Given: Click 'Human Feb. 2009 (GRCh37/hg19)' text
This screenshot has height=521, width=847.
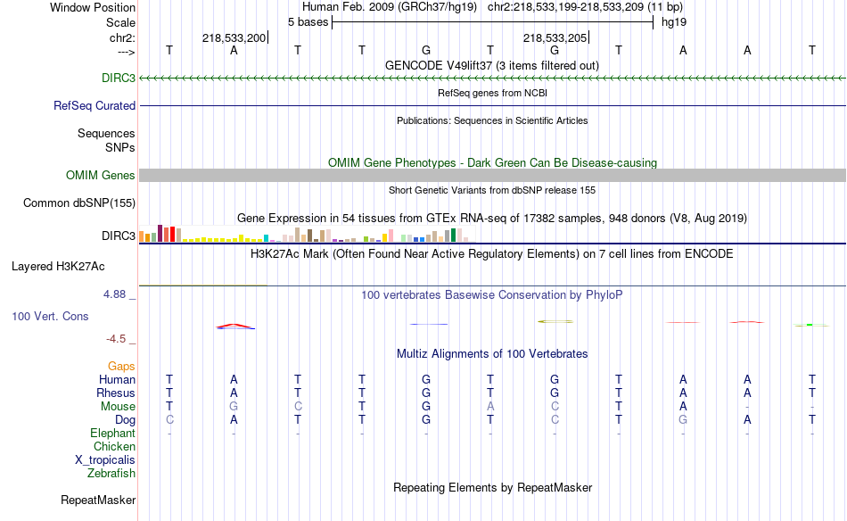Looking at the screenshot, I should [390, 7].
